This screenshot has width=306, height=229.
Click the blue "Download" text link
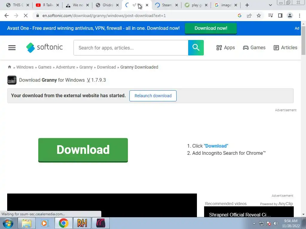216,146
